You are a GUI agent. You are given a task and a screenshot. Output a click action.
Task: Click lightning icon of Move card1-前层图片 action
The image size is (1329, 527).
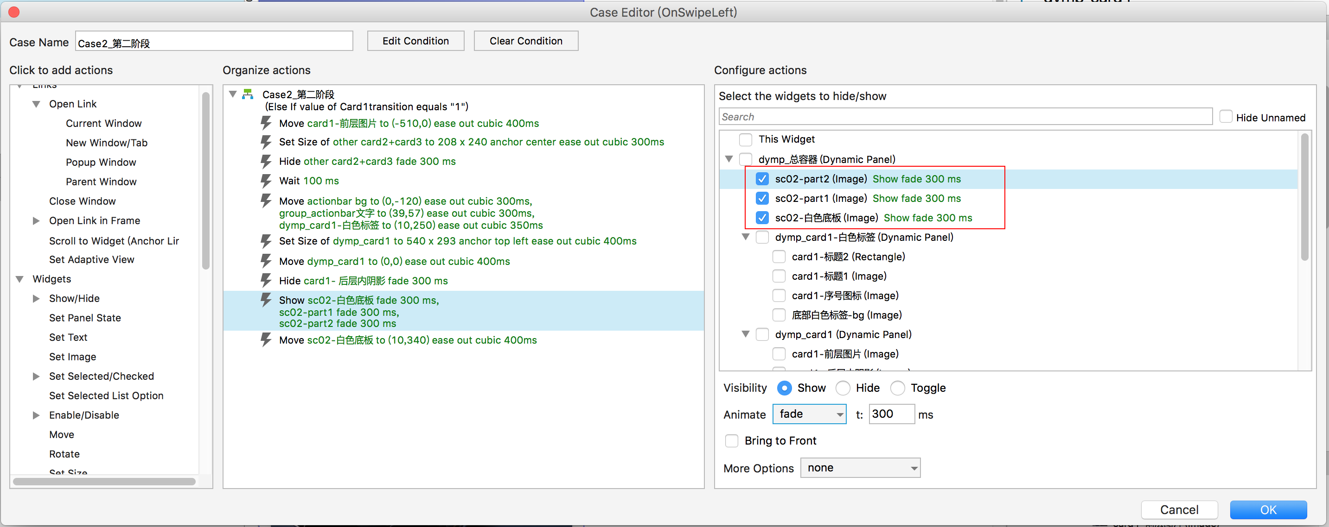[x=266, y=123]
